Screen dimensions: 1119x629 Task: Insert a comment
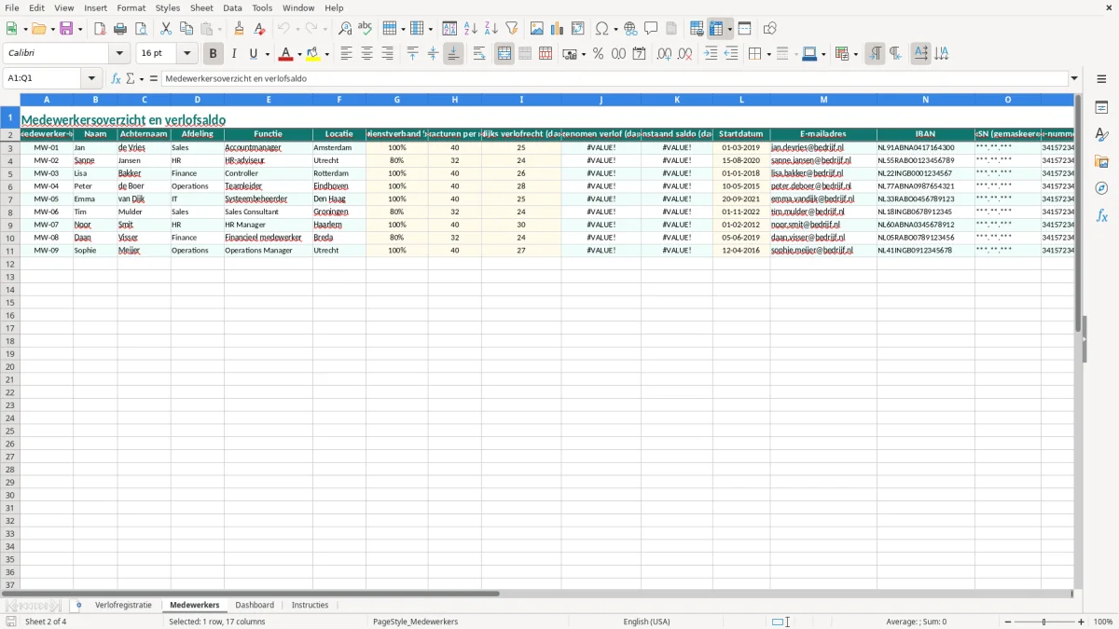(651, 29)
